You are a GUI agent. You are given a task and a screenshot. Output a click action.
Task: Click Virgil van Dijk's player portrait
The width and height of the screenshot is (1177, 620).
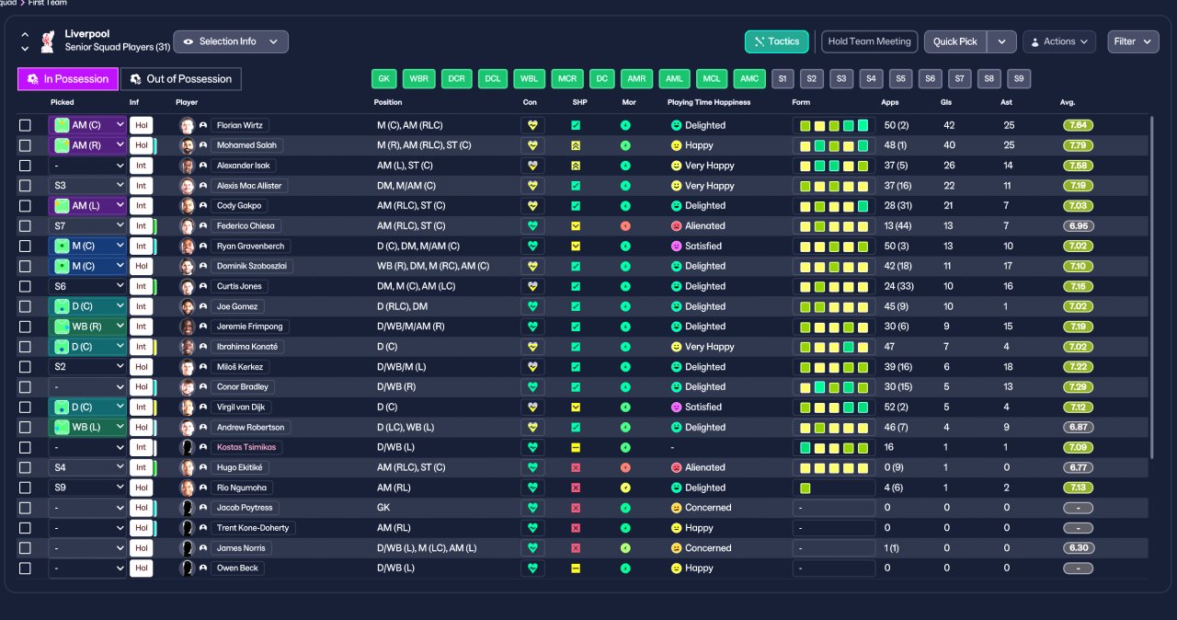coord(187,407)
